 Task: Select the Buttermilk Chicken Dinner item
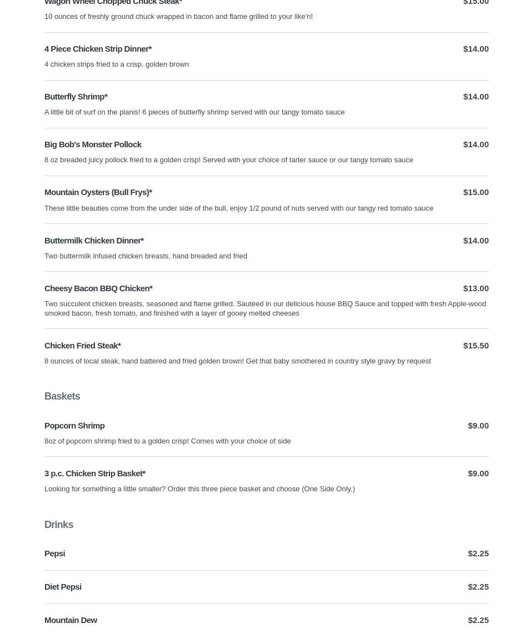point(94,241)
